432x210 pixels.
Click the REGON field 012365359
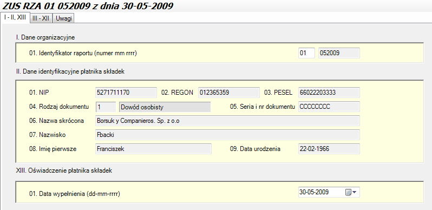click(x=228, y=93)
